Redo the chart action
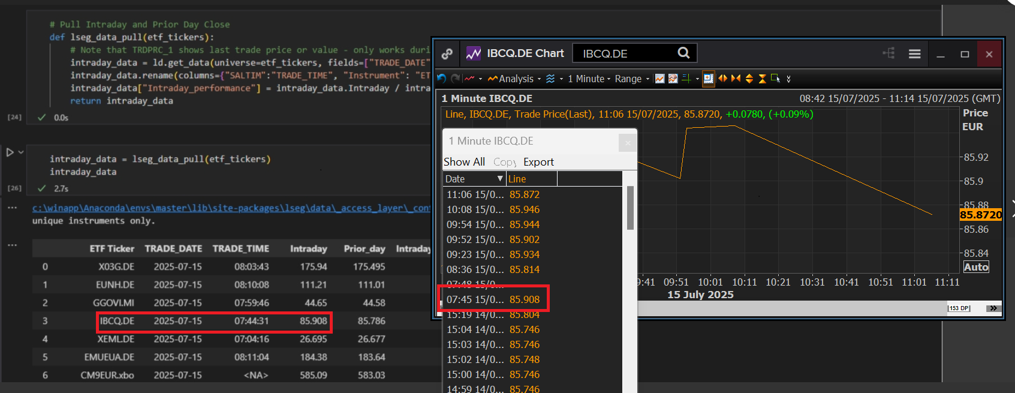Screen dimensions: 1015x393 click(x=455, y=79)
